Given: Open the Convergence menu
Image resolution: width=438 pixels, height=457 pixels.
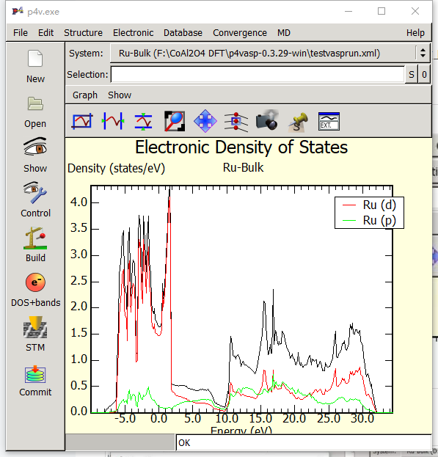Looking at the screenshot, I should (240, 32).
